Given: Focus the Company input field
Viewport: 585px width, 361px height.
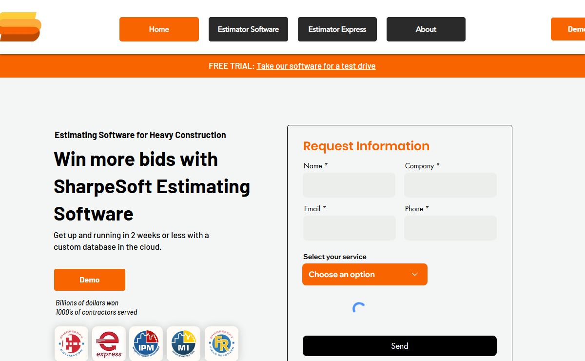Looking at the screenshot, I should [450, 185].
